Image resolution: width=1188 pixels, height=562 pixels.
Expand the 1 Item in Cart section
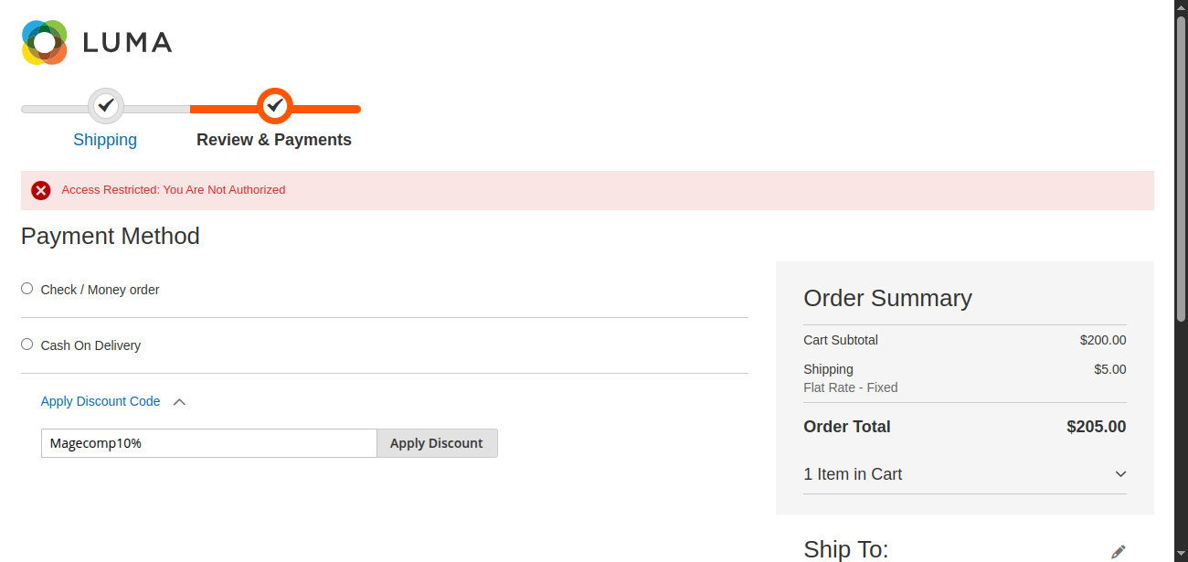tap(1120, 474)
